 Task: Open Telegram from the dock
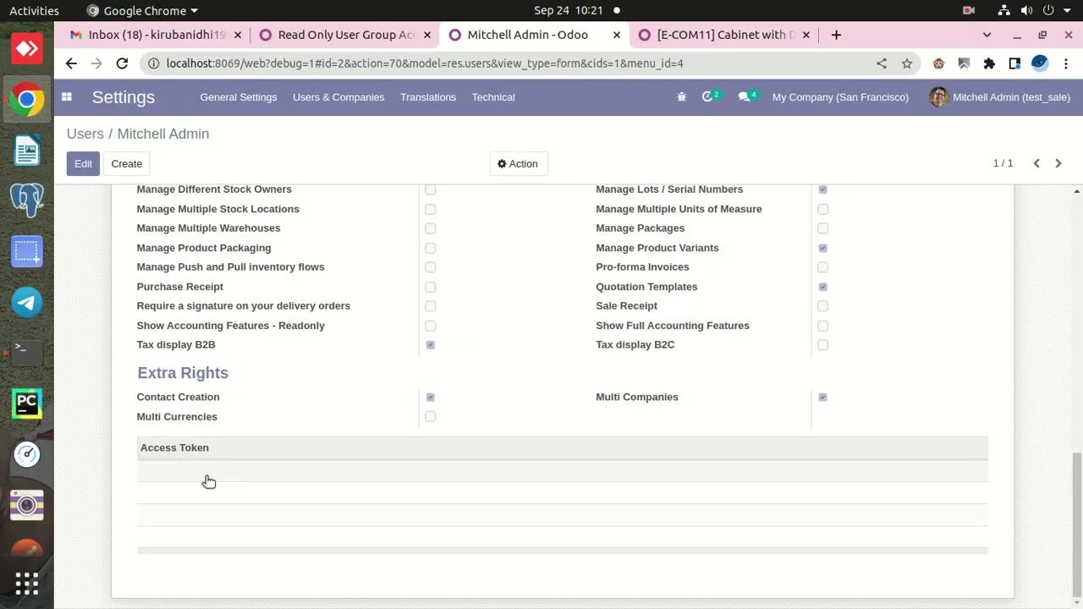(27, 302)
